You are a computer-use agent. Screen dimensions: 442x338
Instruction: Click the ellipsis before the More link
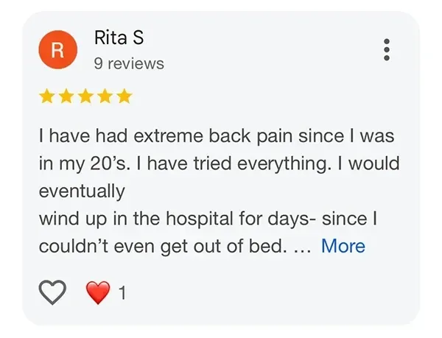tap(303, 247)
